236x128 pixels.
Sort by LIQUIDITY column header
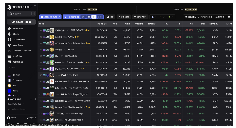pos(214,24)
